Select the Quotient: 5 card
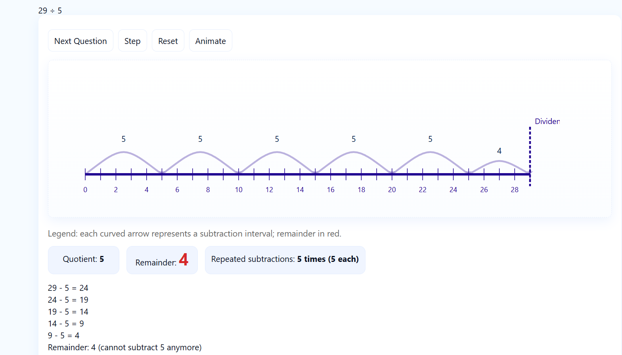This screenshot has height=355, width=622. [x=83, y=260]
